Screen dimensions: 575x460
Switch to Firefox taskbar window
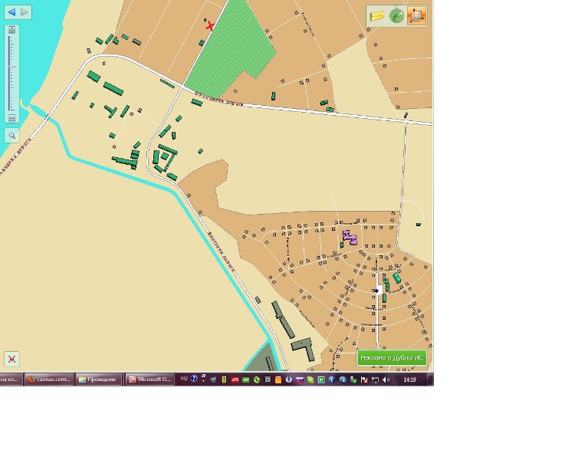(x=49, y=379)
